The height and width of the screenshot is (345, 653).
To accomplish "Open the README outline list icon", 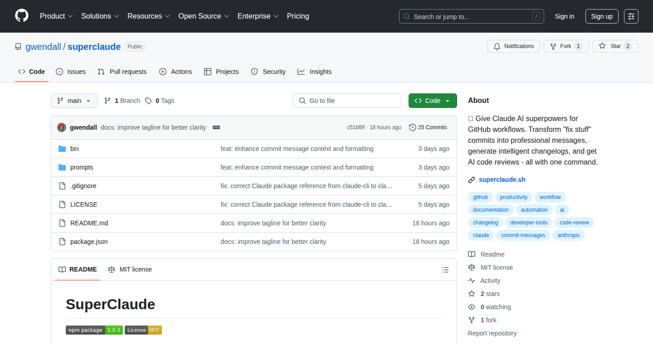I will tap(445, 270).
